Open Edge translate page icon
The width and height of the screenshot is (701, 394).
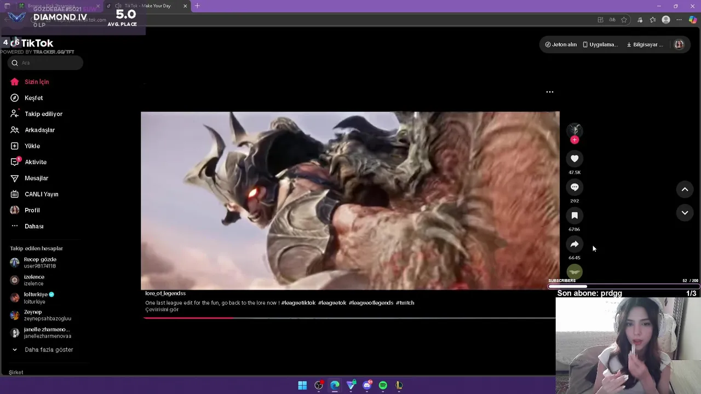[612, 20]
